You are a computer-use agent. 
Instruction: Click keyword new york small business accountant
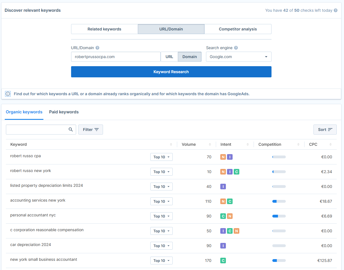tap(44, 259)
